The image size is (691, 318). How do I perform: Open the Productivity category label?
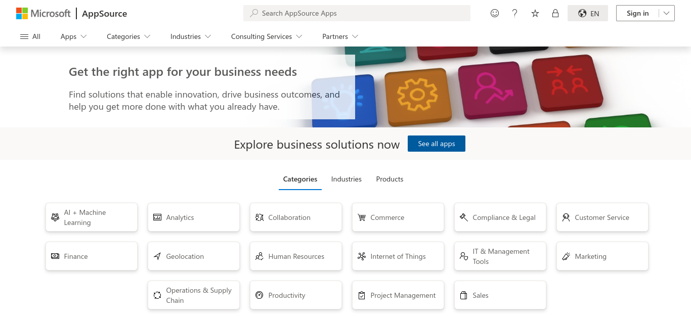click(287, 295)
